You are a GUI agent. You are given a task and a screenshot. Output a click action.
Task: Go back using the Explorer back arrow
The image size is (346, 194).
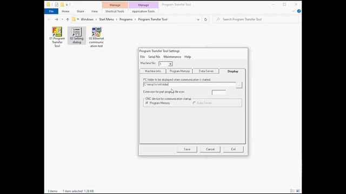click(x=49, y=19)
